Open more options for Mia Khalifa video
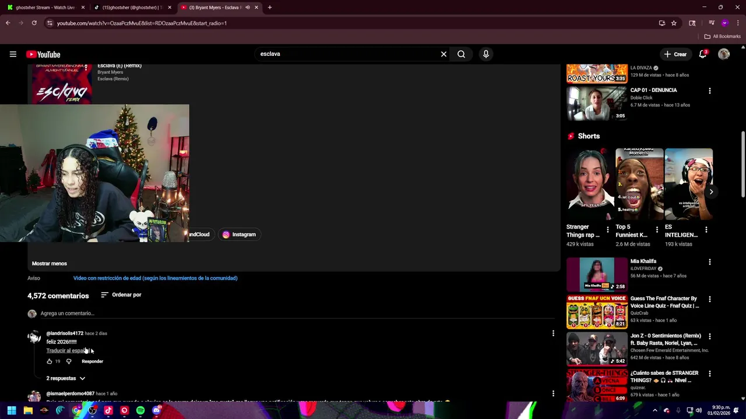 pyautogui.click(x=709, y=262)
